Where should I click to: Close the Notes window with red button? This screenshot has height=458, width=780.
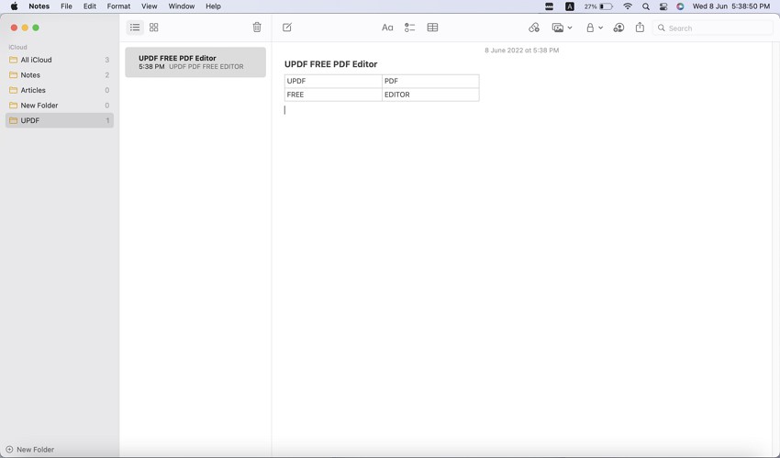14,28
